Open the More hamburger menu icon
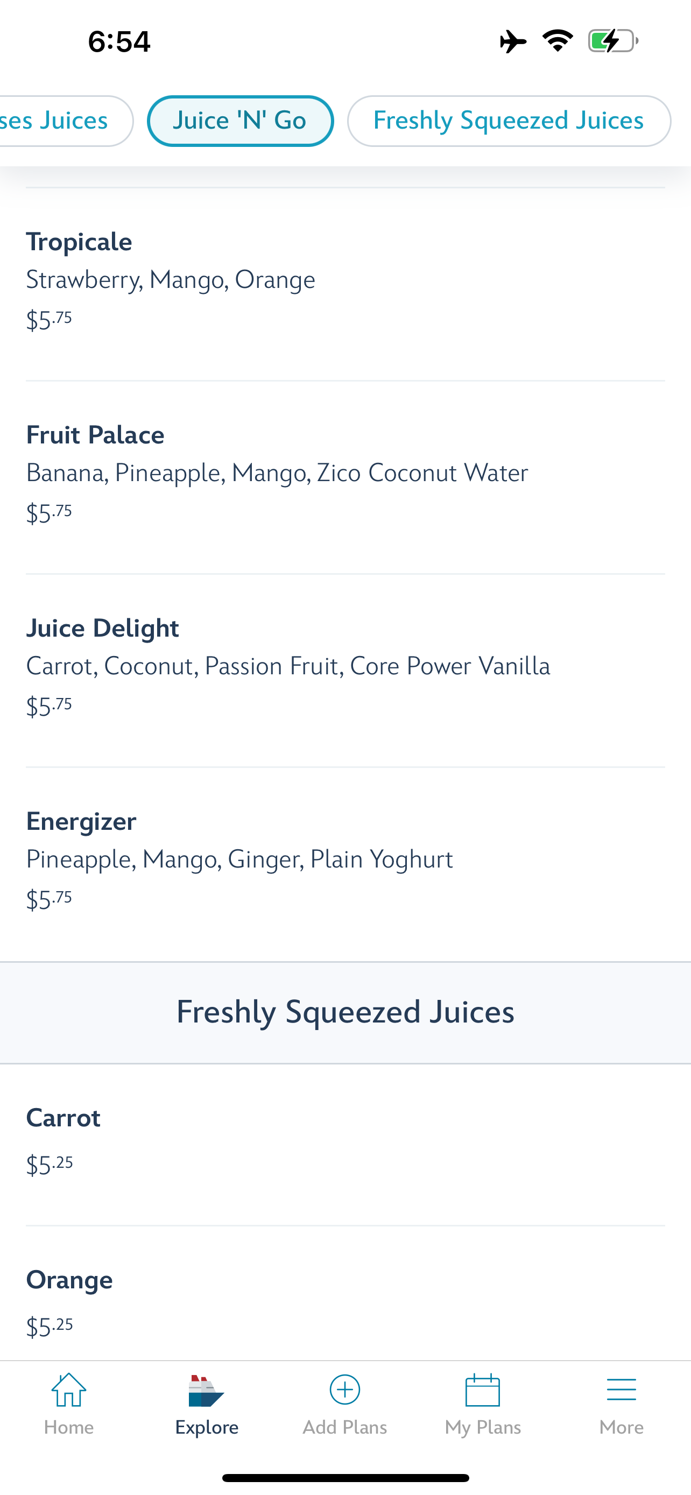Image resolution: width=691 pixels, height=1495 pixels. 621,1390
